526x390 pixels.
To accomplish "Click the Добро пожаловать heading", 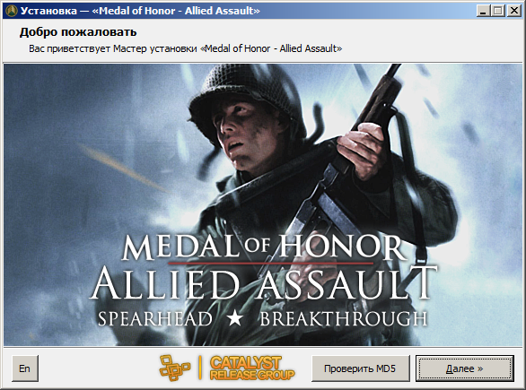I will (78, 32).
